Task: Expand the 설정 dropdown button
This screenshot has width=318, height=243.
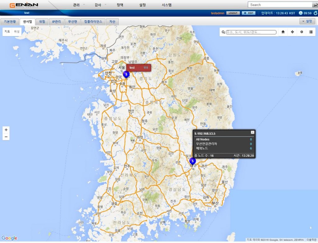Action: [x=307, y=21]
